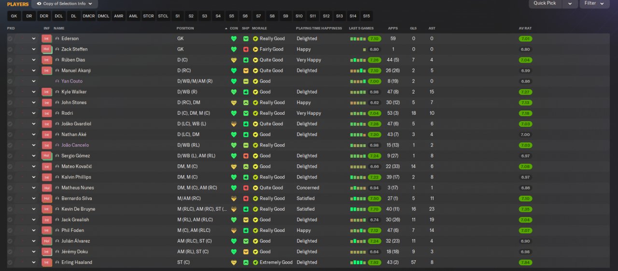Select the S15 substitute slot button
This screenshot has height=271, width=618.
(x=366, y=16)
